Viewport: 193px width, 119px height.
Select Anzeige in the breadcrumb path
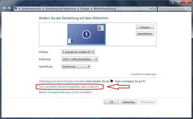tap(85, 9)
